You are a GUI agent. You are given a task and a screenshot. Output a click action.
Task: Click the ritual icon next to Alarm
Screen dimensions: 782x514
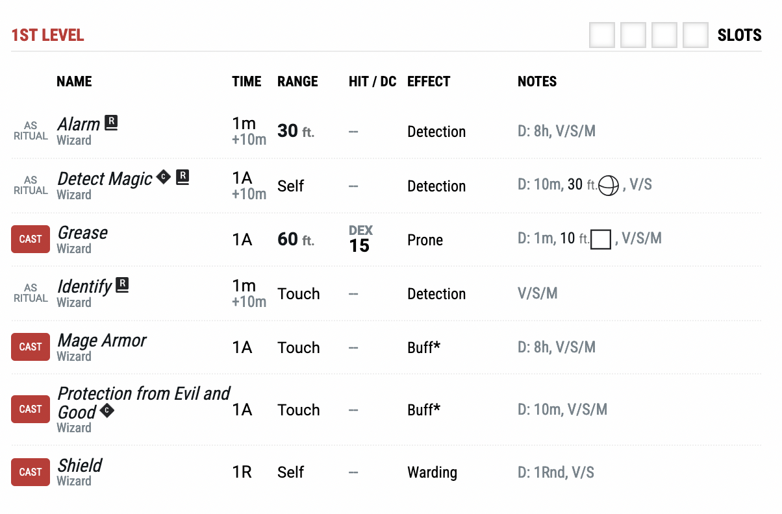(x=112, y=123)
